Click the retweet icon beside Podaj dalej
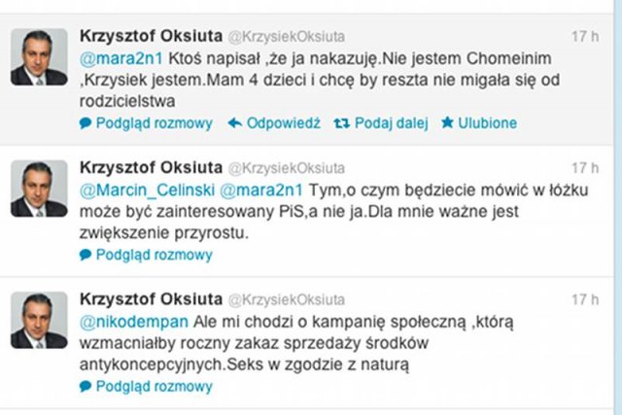 coord(340,123)
